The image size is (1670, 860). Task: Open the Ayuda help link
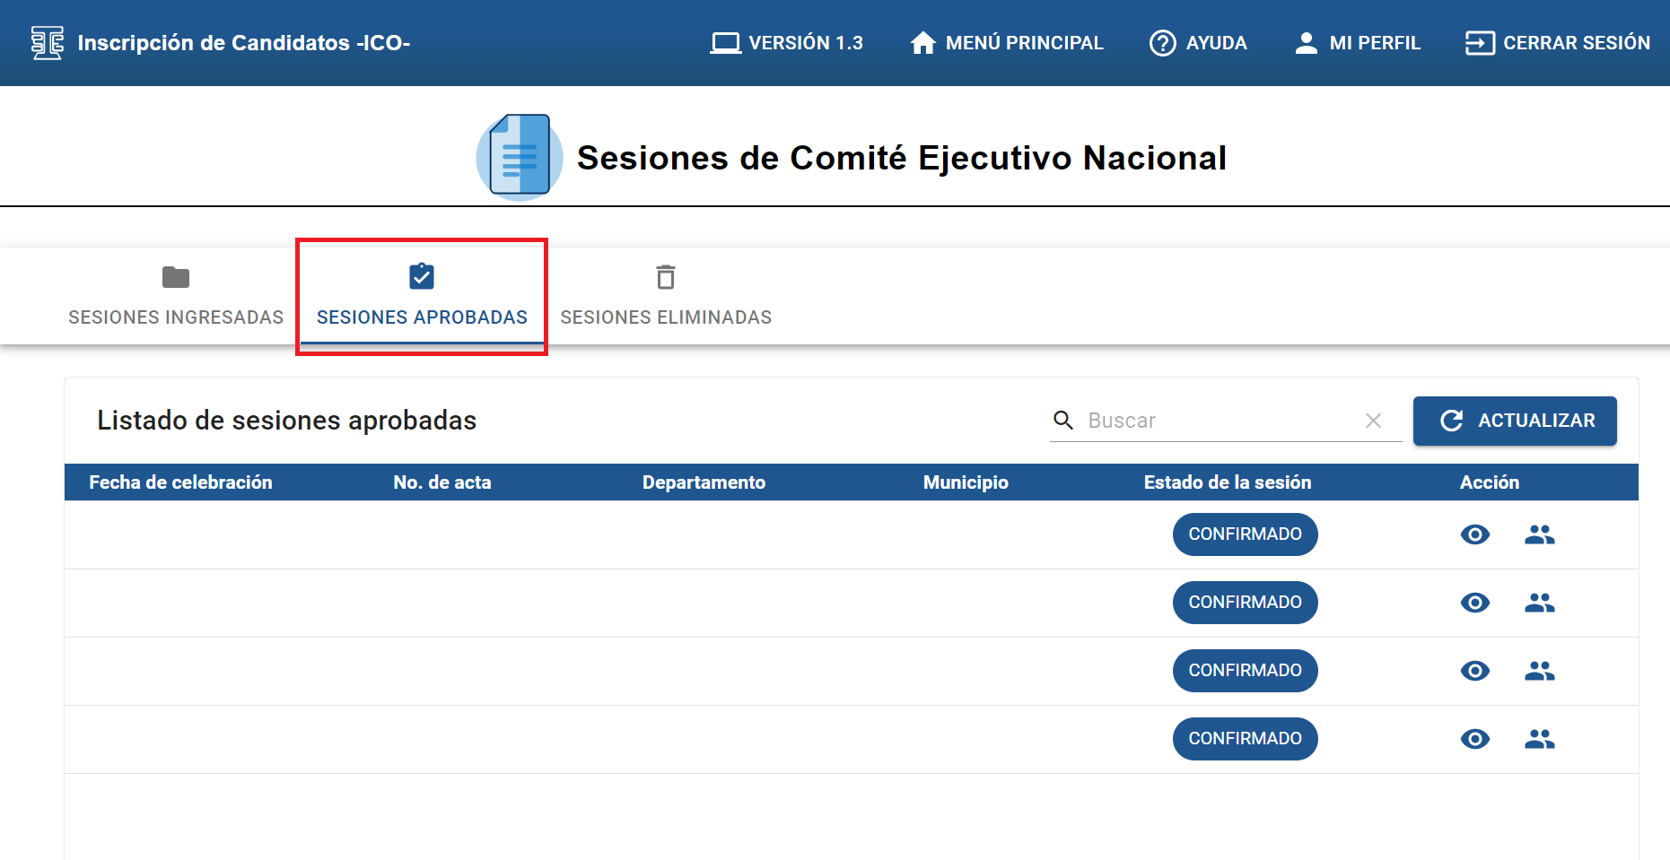[x=1198, y=43]
